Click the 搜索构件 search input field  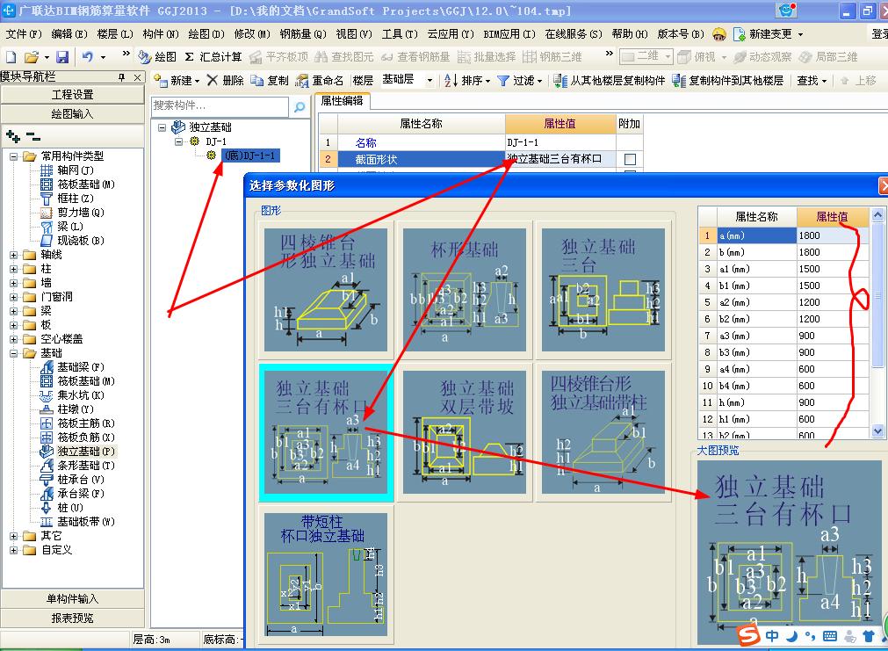(x=220, y=106)
